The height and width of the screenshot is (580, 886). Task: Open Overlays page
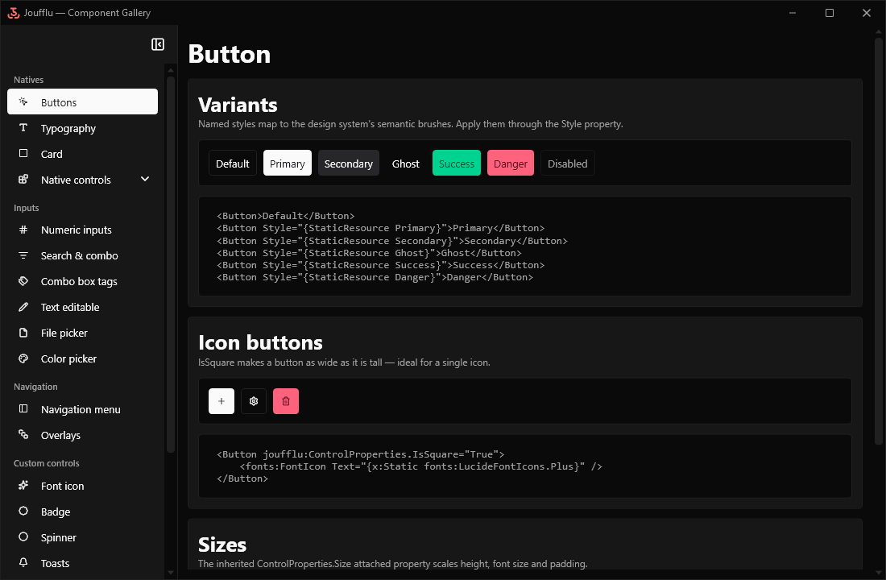point(82,435)
